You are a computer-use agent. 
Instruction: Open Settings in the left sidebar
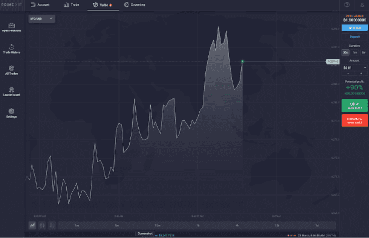(11, 113)
